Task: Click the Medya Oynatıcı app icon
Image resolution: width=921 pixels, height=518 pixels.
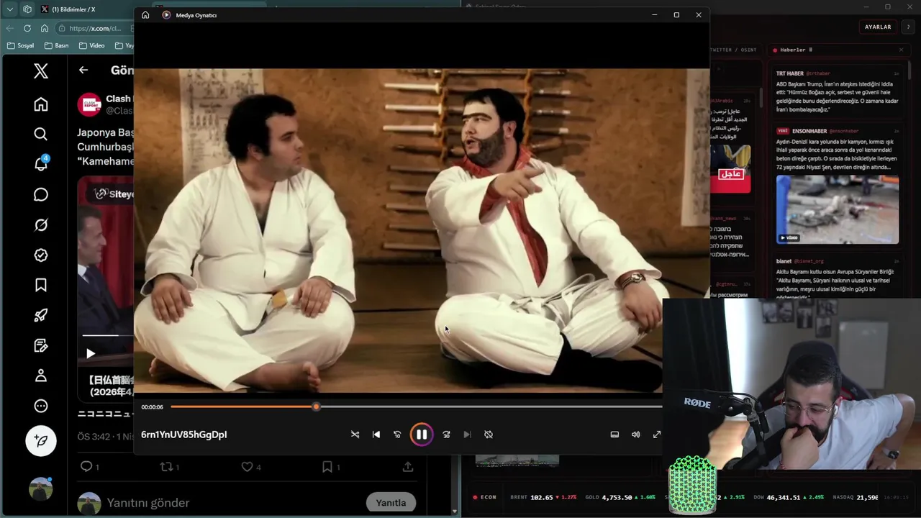Action: pyautogui.click(x=166, y=15)
